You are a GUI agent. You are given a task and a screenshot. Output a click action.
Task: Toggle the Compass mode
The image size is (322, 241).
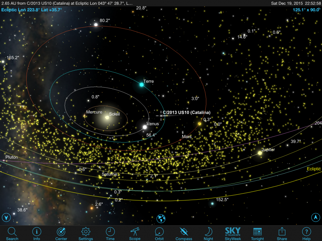coord(184,234)
